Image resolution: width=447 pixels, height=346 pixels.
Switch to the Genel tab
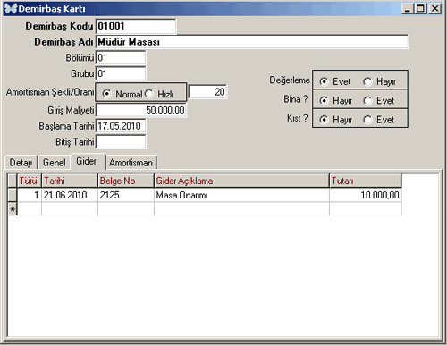coord(55,163)
